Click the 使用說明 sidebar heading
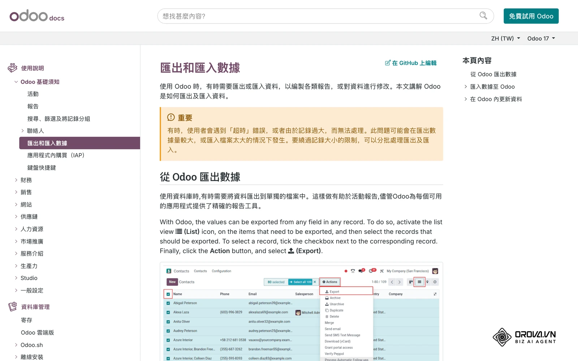Screen dimensions: 578x361 (32, 68)
